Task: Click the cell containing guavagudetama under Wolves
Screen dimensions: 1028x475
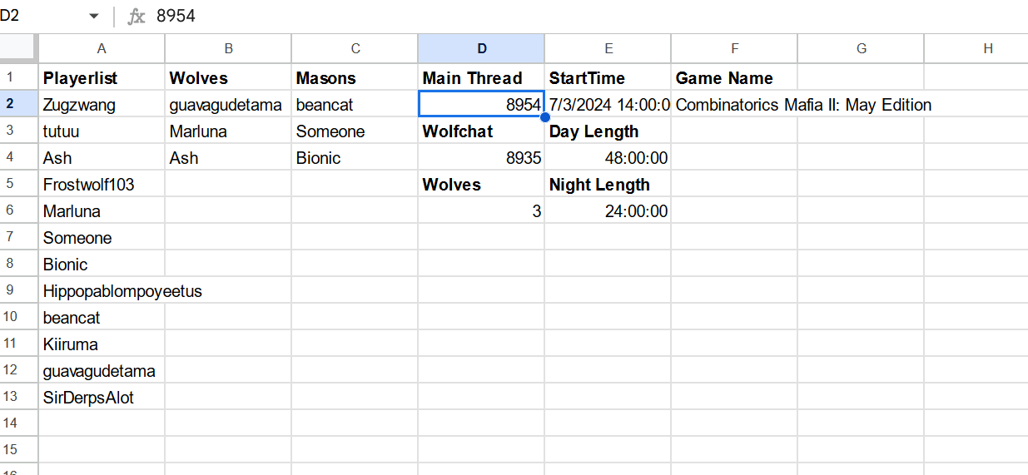Action: (x=228, y=105)
